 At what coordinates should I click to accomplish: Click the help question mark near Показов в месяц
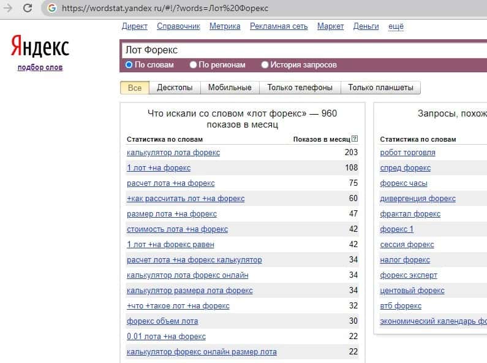(x=355, y=139)
